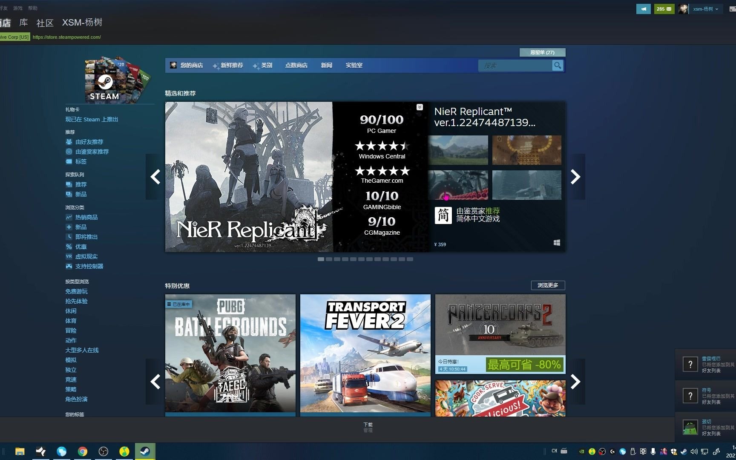The image size is (736, 460).
Task: Open Google Chrome from the taskbar
Action: click(x=83, y=451)
